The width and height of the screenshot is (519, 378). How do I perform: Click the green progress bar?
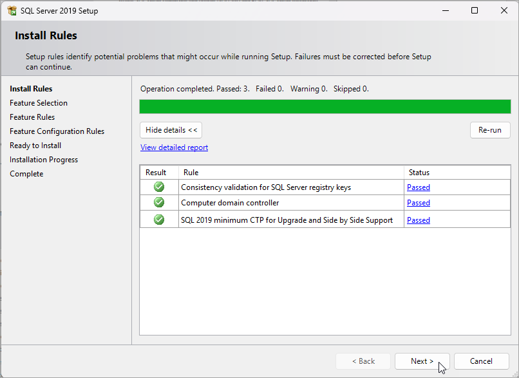coord(325,107)
